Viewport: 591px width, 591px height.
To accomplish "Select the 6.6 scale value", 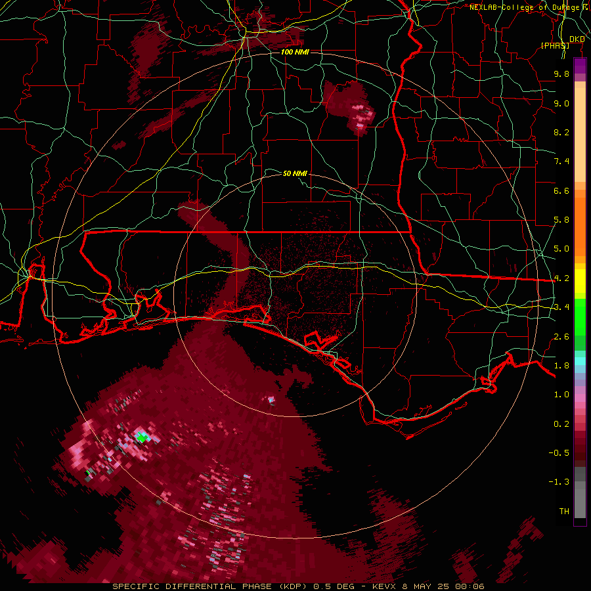I will [561, 190].
